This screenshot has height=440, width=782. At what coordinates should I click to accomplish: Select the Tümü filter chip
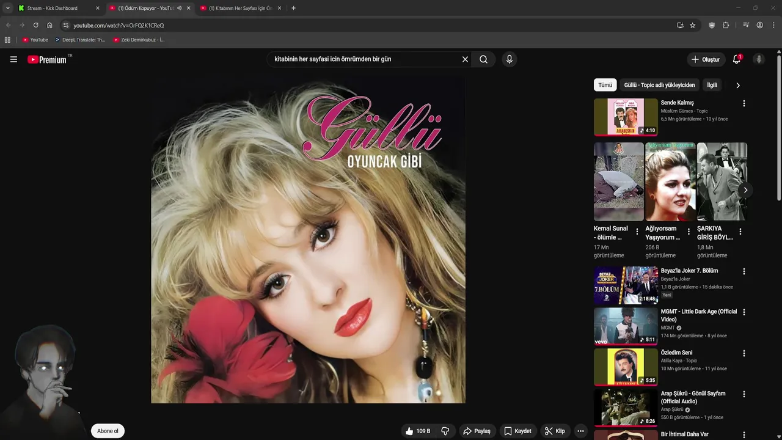tap(605, 85)
